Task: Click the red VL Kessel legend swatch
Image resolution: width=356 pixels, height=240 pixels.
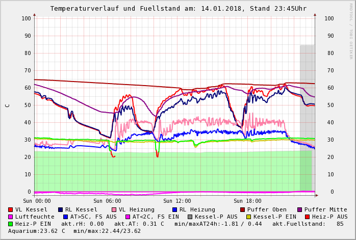Action: (11, 209)
